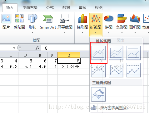Switch to the Review (审阅) tab
This screenshot has height=113, width=149.
[82, 8]
